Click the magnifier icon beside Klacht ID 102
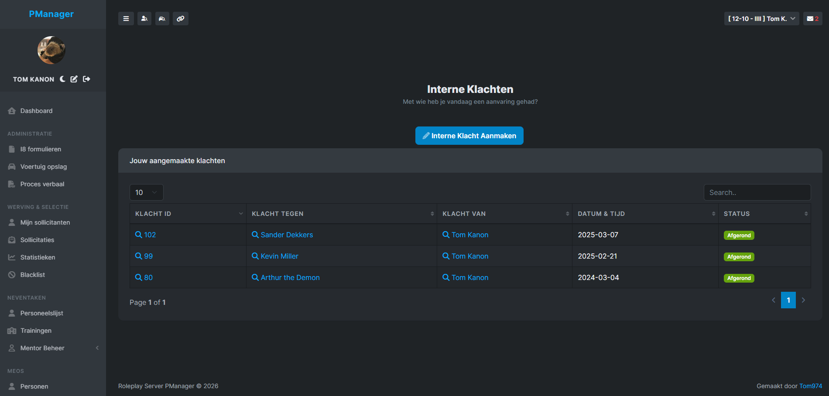Screen dimensions: 829x396 click(137, 235)
